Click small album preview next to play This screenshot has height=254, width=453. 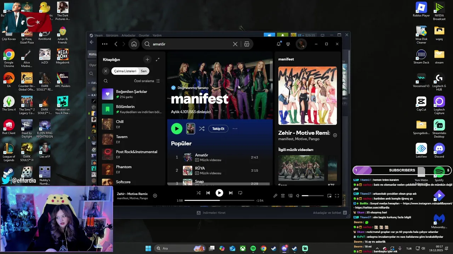click(x=190, y=129)
